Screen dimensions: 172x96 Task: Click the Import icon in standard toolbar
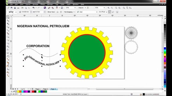(49, 8)
